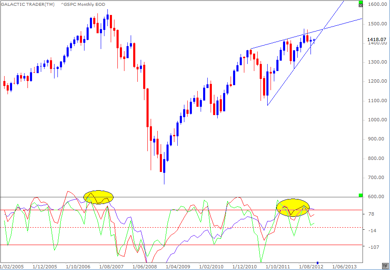The width and height of the screenshot is (390, 270).
Task: Click the 1/08/2012 date label
Action: coord(311,267)
